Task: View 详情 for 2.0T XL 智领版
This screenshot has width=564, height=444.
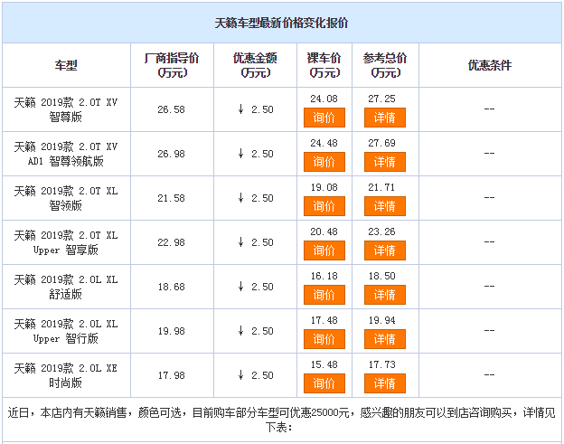Action: pos(385,206)
